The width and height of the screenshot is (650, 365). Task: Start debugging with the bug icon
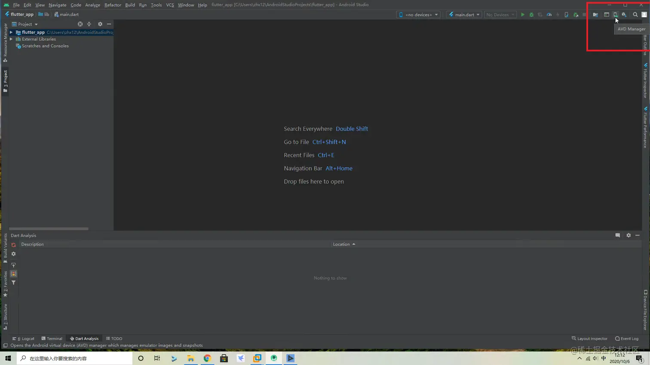531,14
